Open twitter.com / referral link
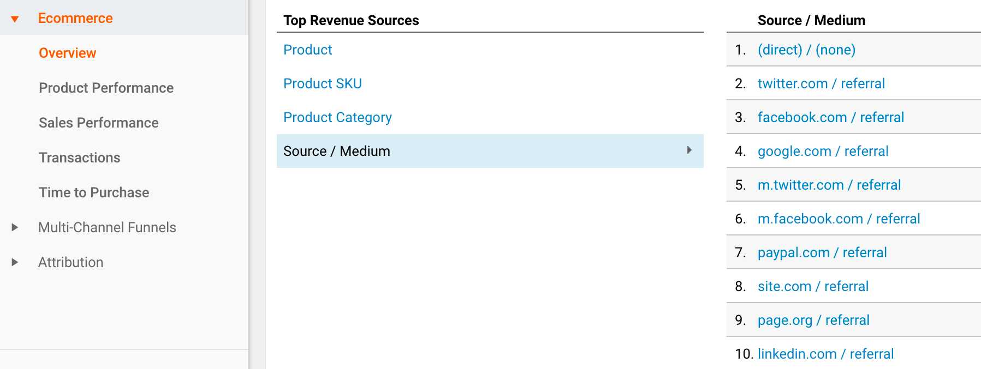 click(x=821, y=83)
